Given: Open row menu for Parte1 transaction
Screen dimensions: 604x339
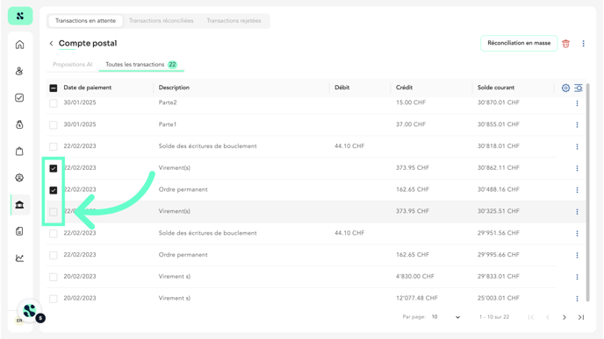Looking at the screenshot, I should point(577,124).
